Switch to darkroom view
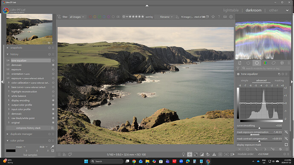Viewport: 294px width, 165px height. click(x=254, y=10)
